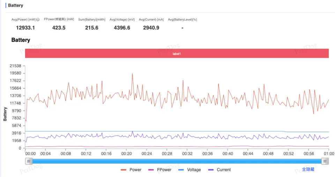
Task: Click the middle of the blue range bar
Action: pyautogui.click(x=177, y=161)
